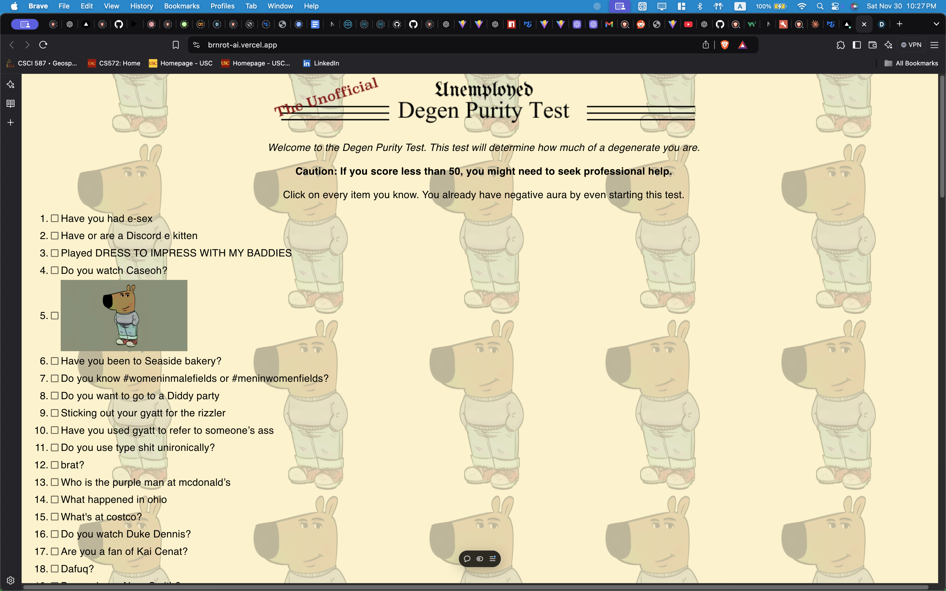Check the 'brat?' checkbox
This screenshot has width=946, height=591.
pyautogui.click(x=55, y=465)
